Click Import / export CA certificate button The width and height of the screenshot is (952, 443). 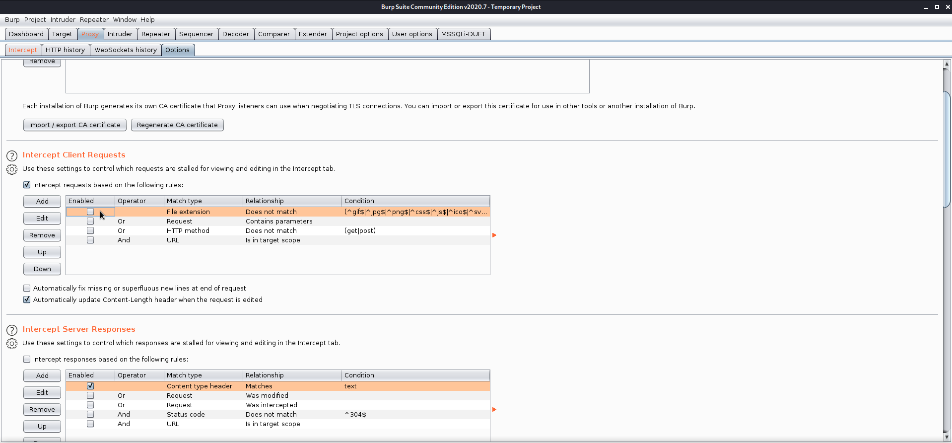coord(74,125)
